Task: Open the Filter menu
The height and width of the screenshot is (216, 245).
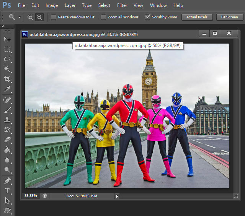Action: point(122,5)
